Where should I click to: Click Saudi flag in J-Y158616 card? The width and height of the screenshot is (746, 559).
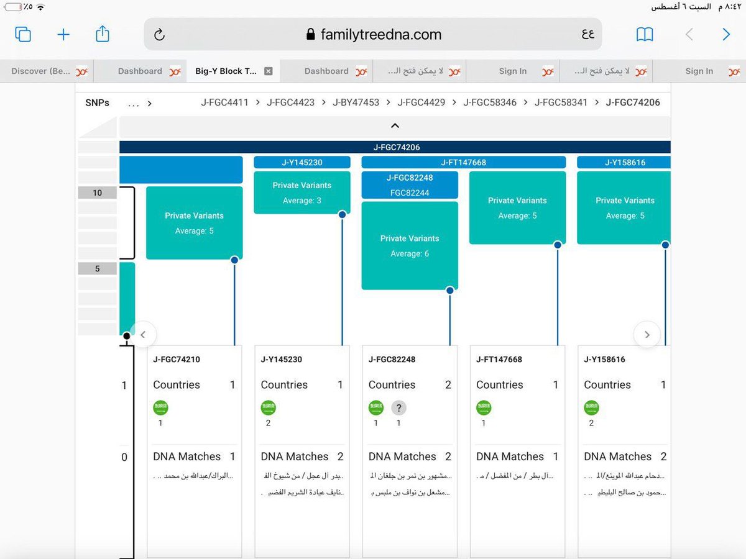click(592, 407)
